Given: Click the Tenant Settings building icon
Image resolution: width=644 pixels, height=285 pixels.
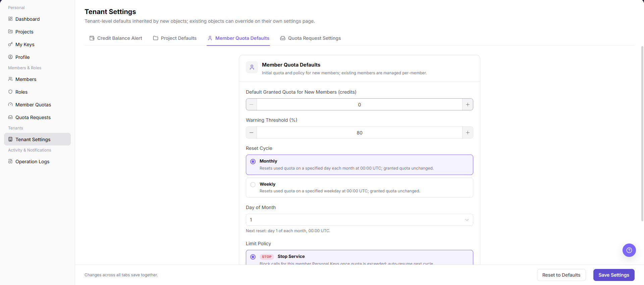Looking at the screenshot, I should pyautogui.click(x=10, y=139).
